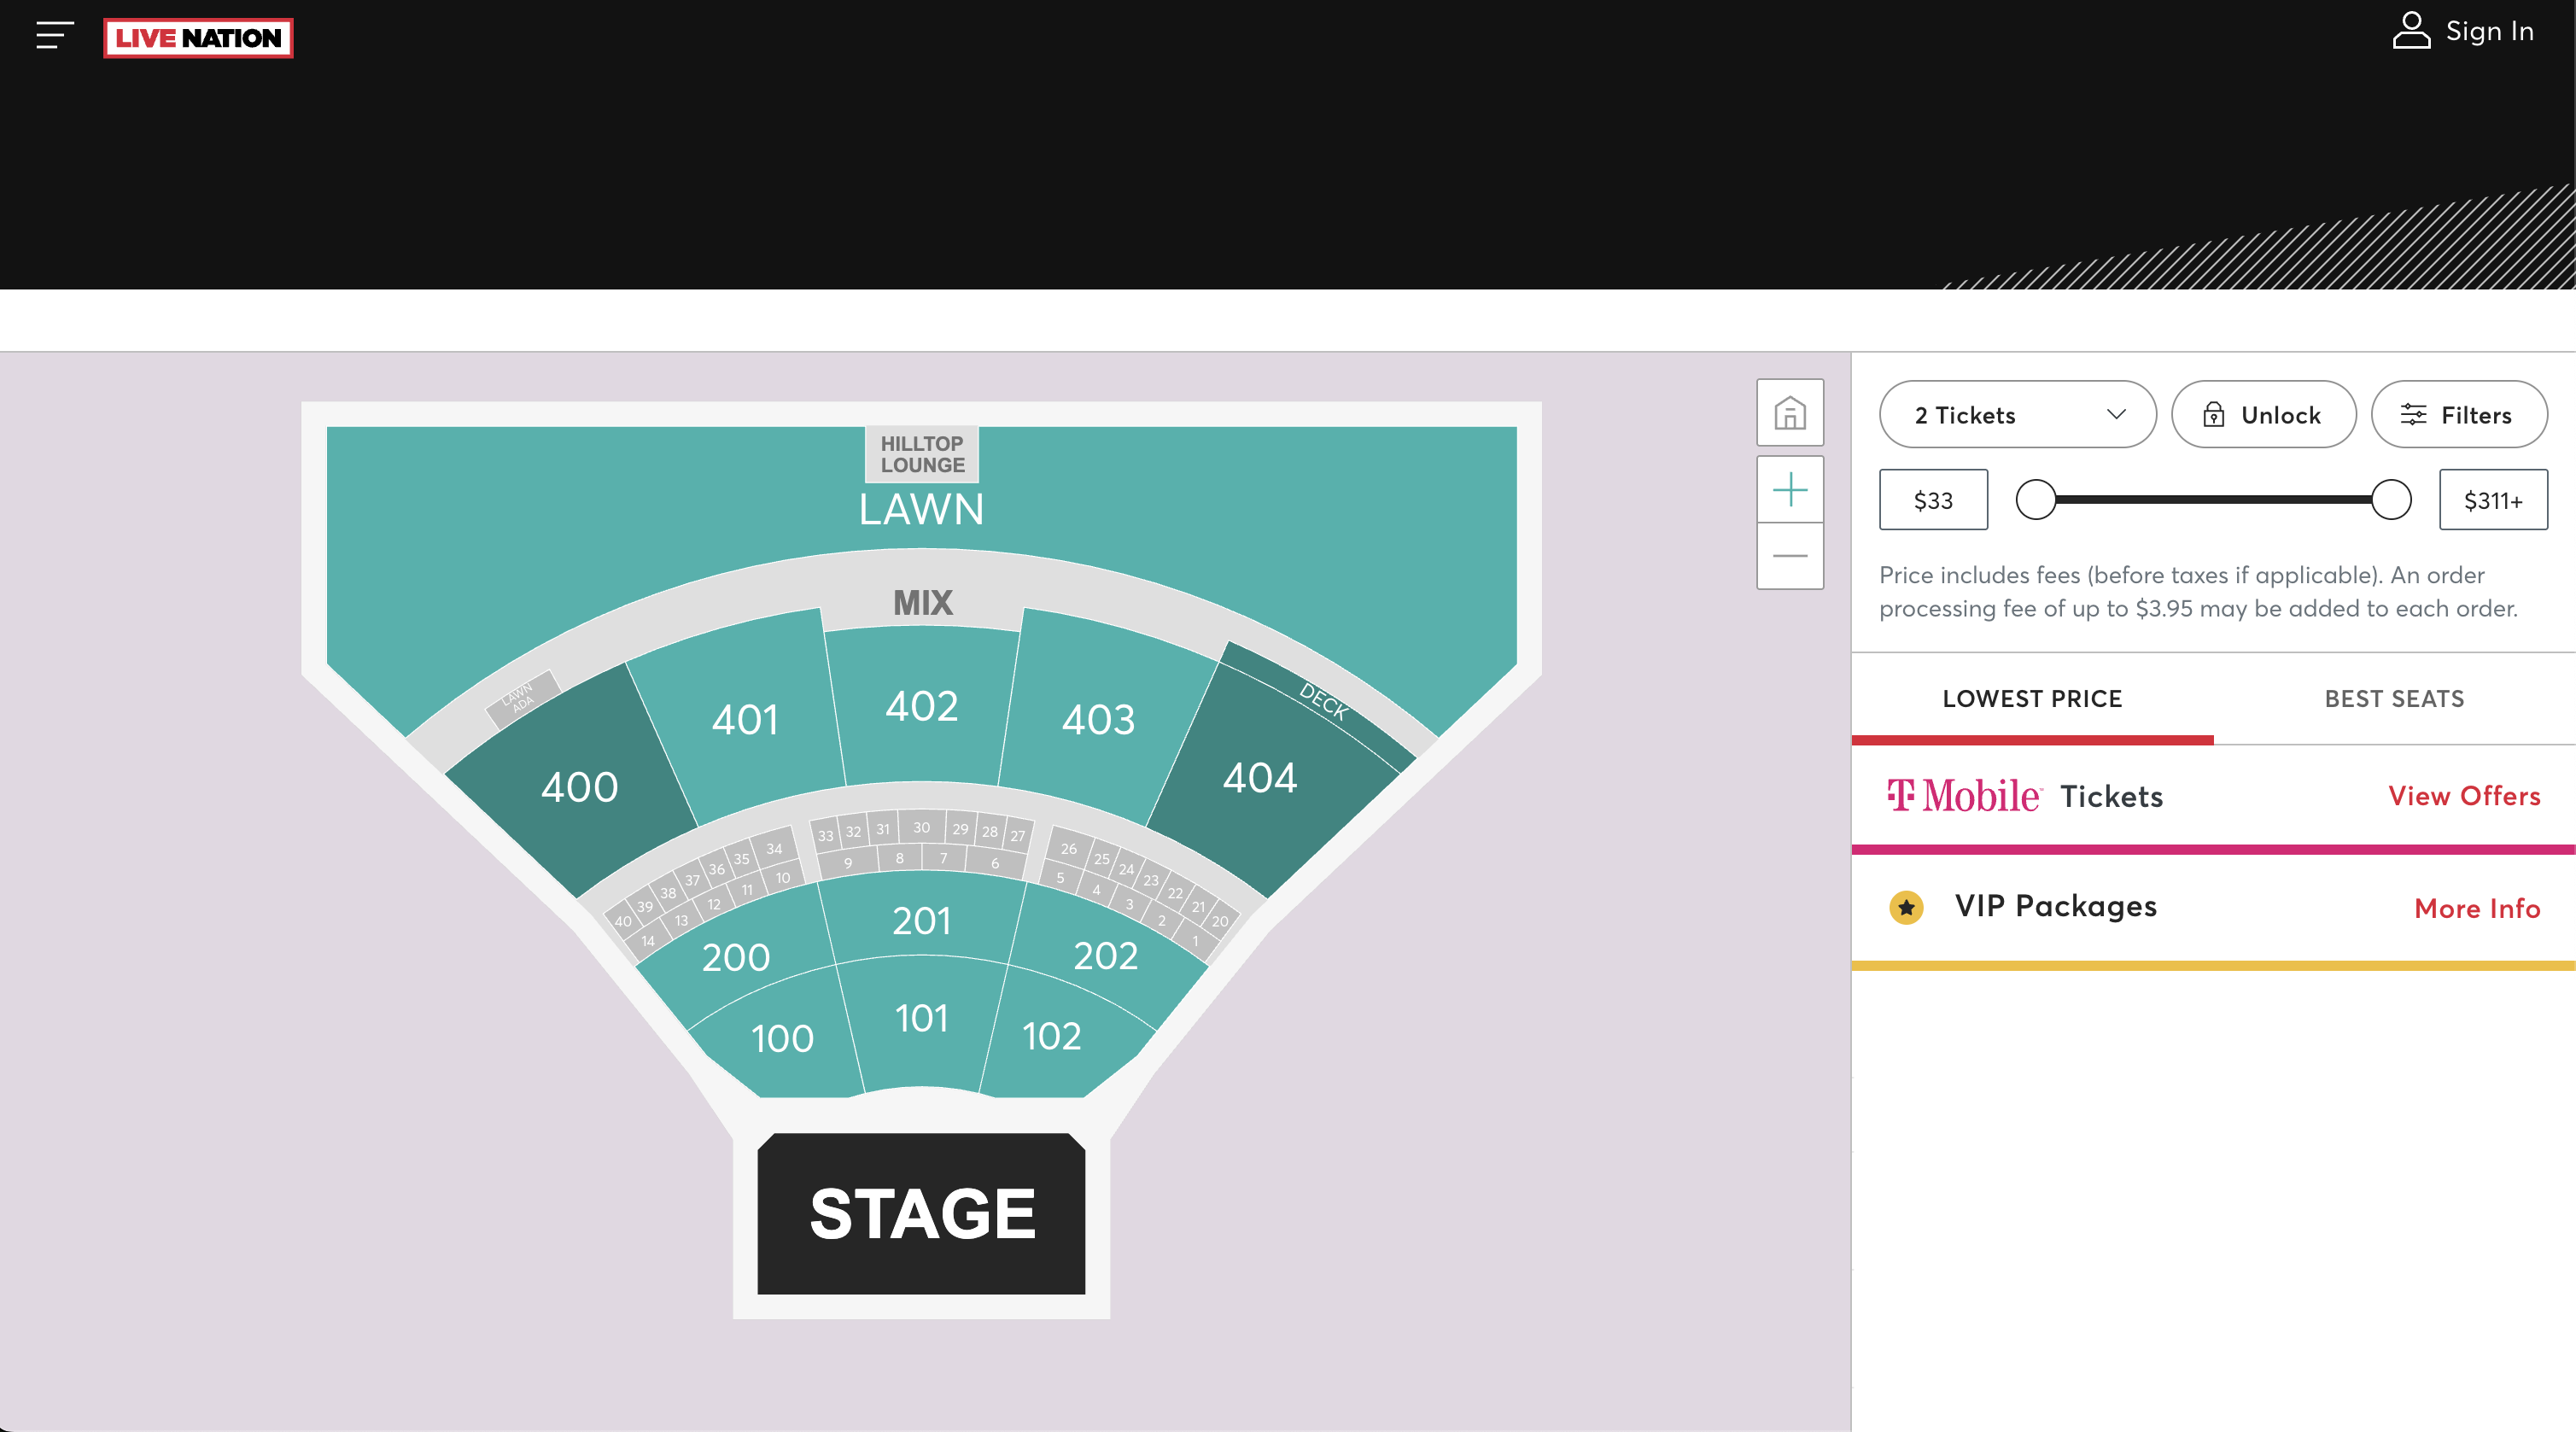
Task: Open the Filters options
Action: (2458, 415)
